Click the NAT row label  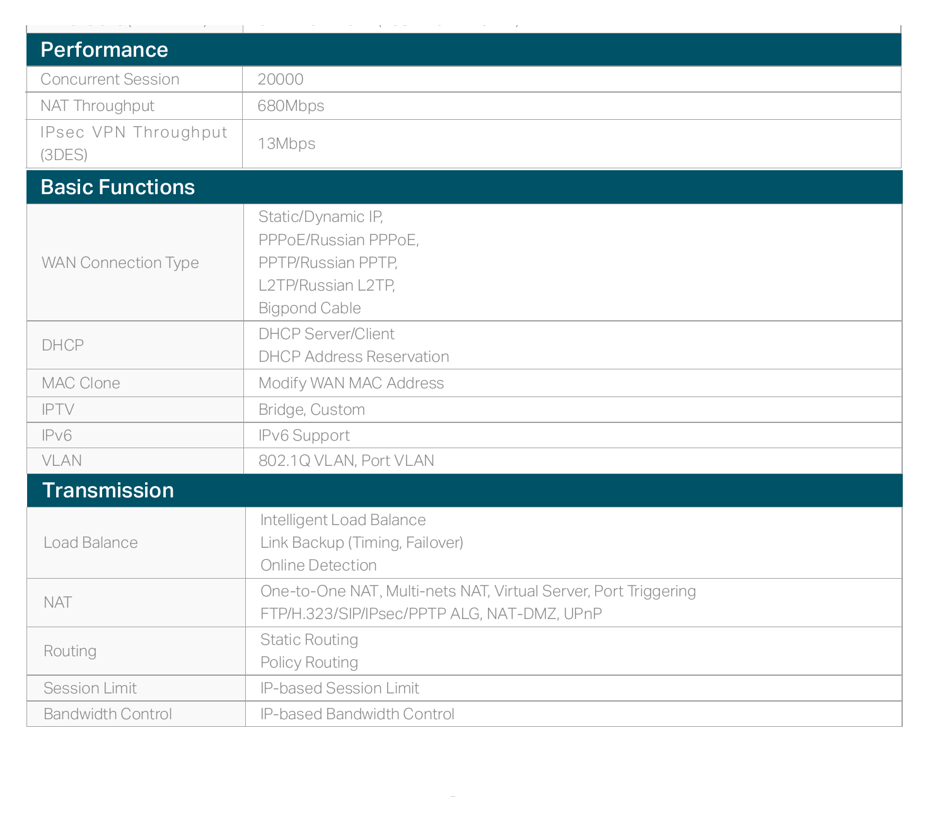pos(57,603)
